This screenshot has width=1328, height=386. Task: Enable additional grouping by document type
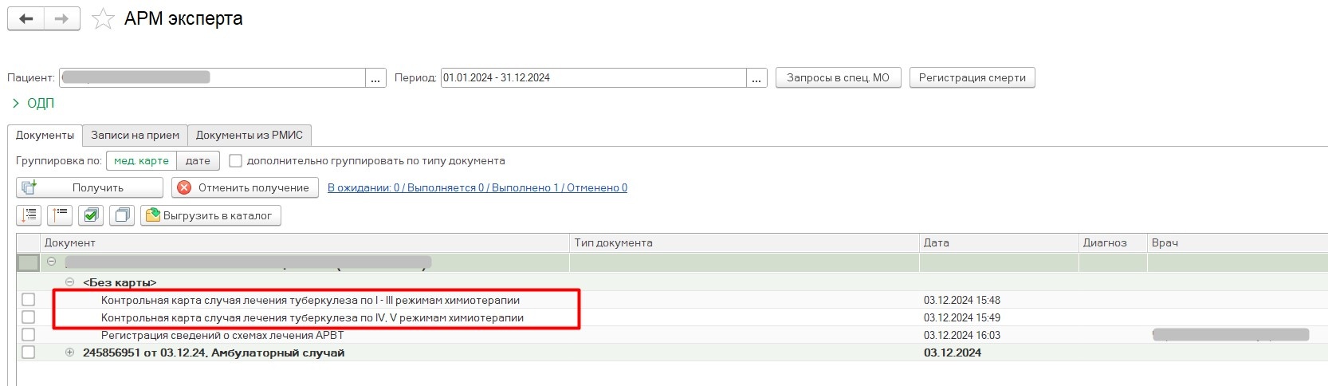coord(235,161)
